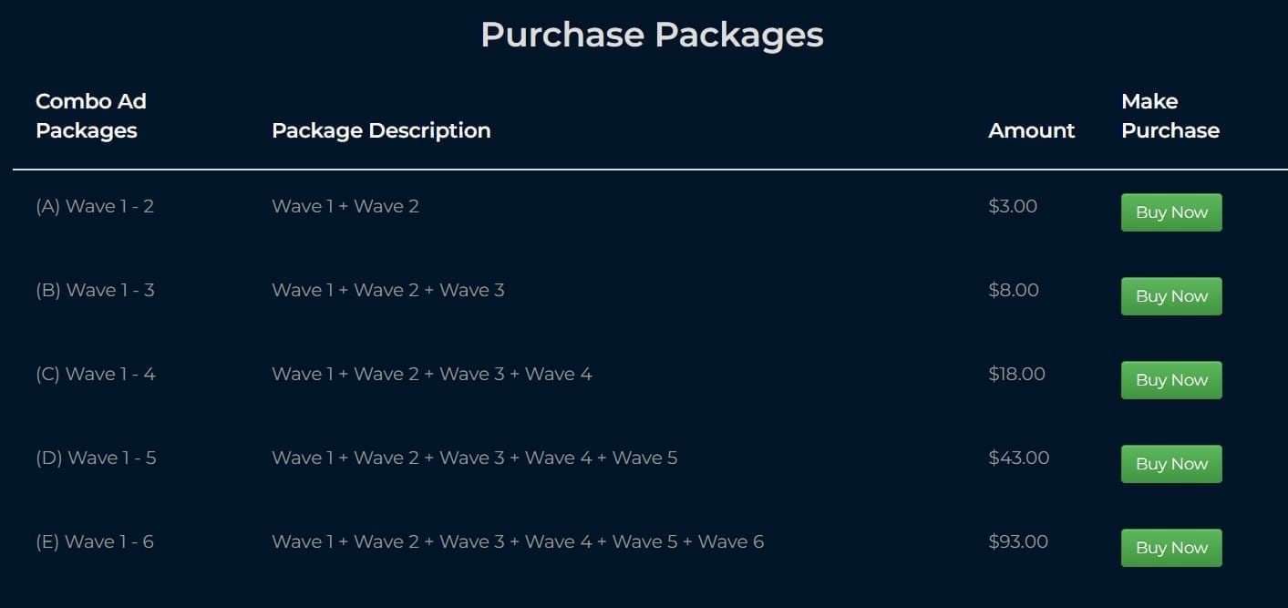Click the $3.00 amount
1288x608 pixels.
[1012, 206]
